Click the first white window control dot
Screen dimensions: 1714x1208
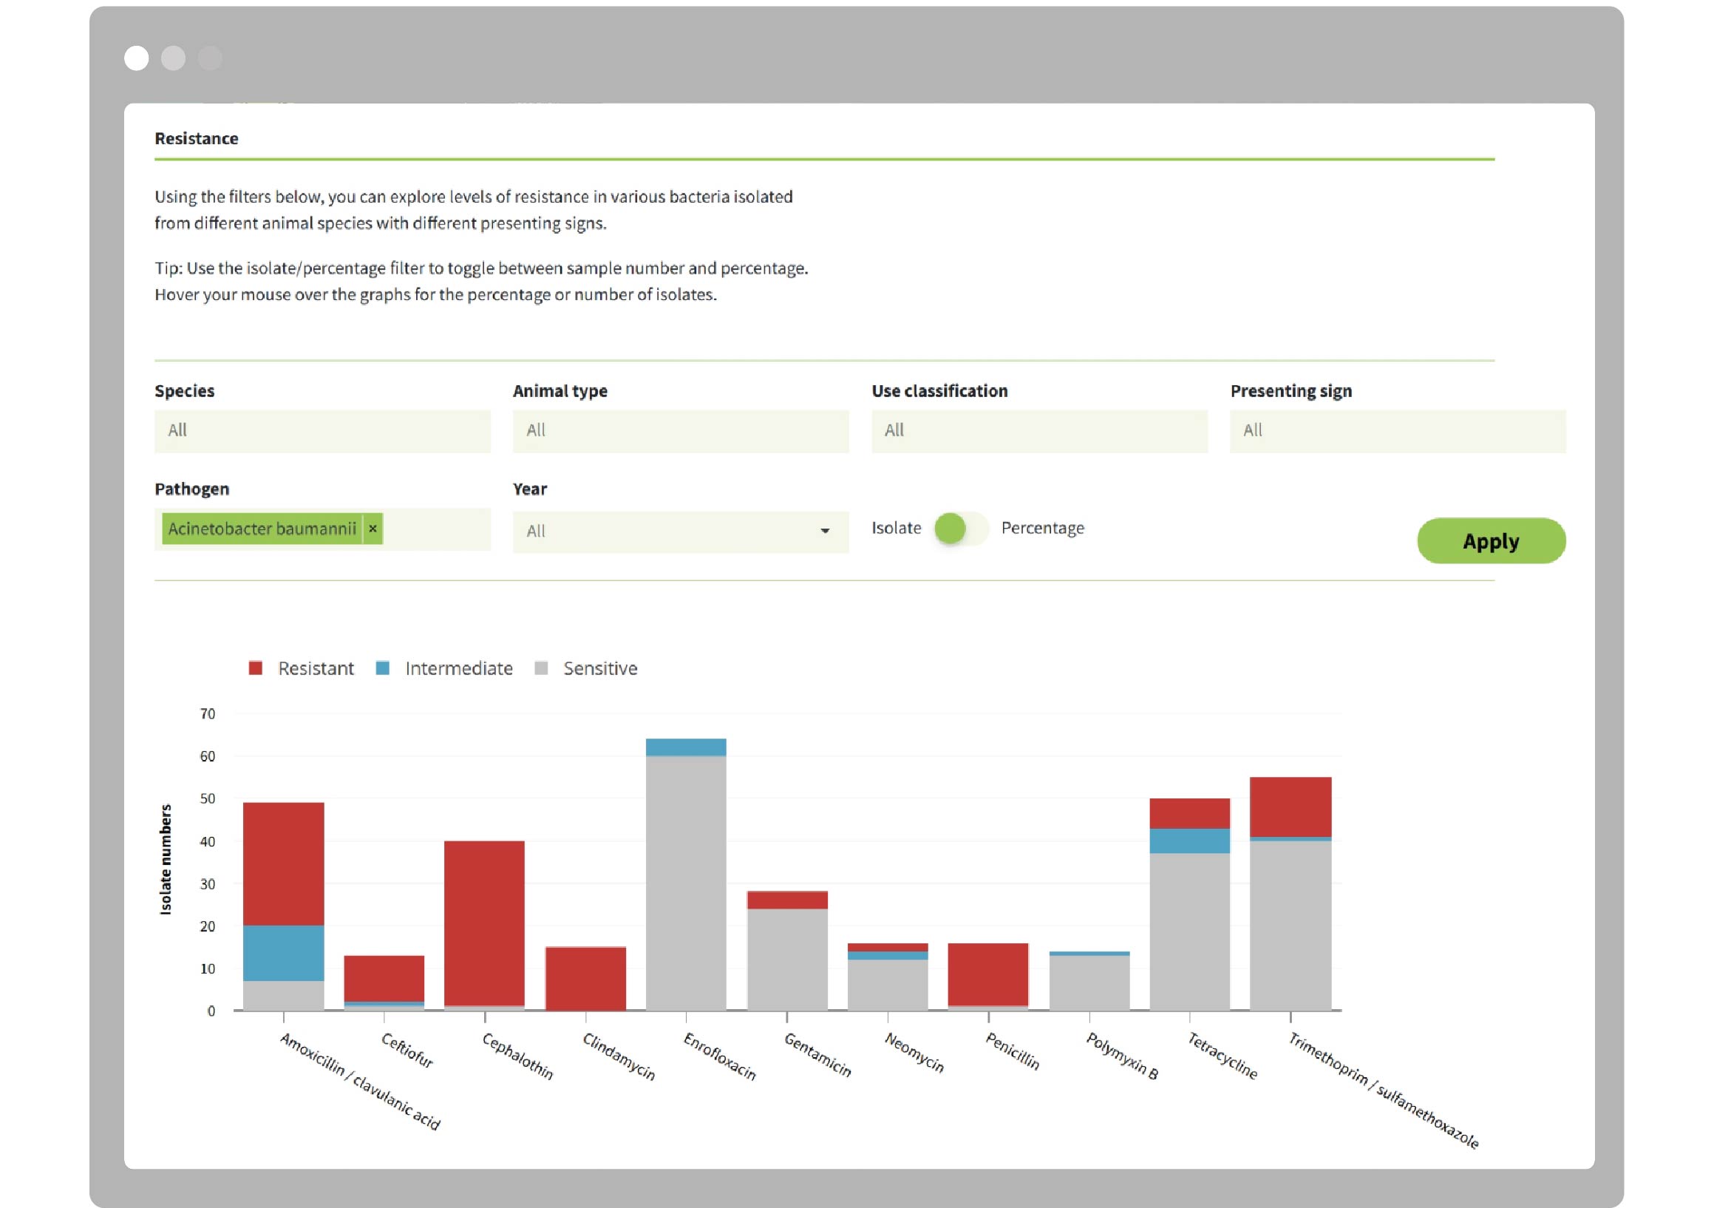pos(137,58)
